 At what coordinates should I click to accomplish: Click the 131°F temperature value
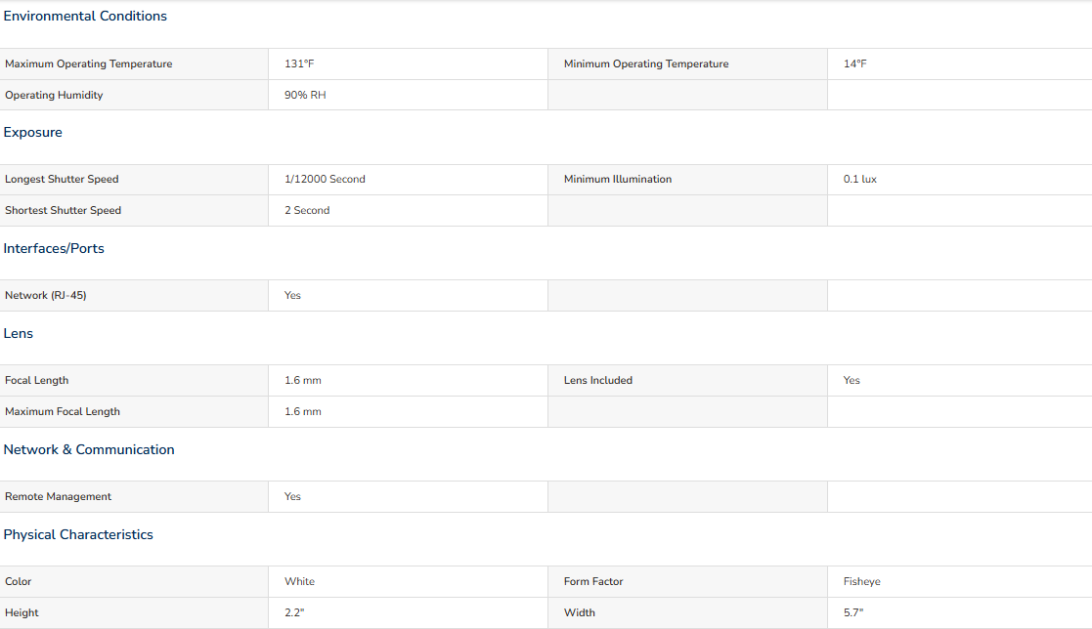(299, 64)
